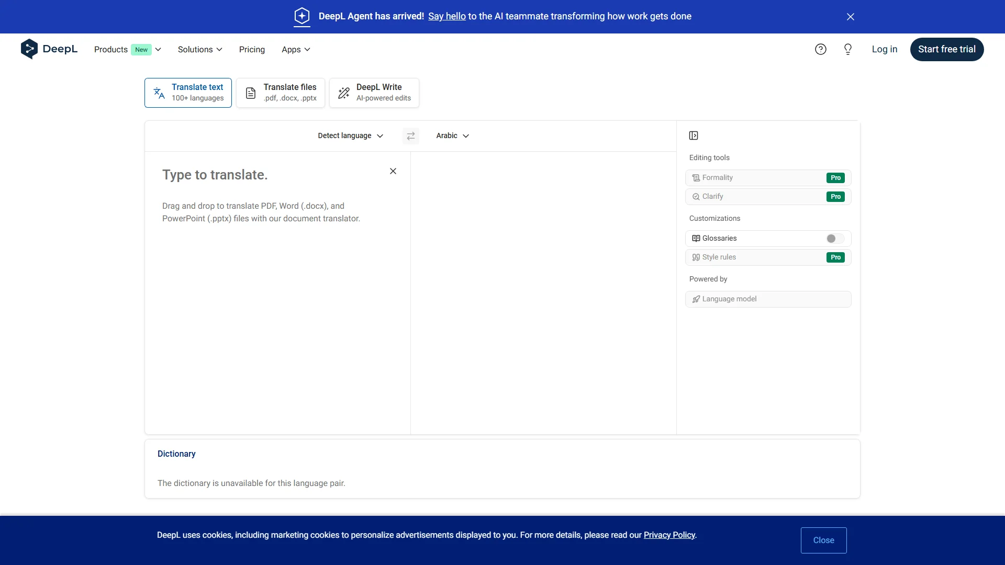Screen dimensions: 1005x565
Task: Open the Detect language source dropdown
Action: (x=350, y=136)
